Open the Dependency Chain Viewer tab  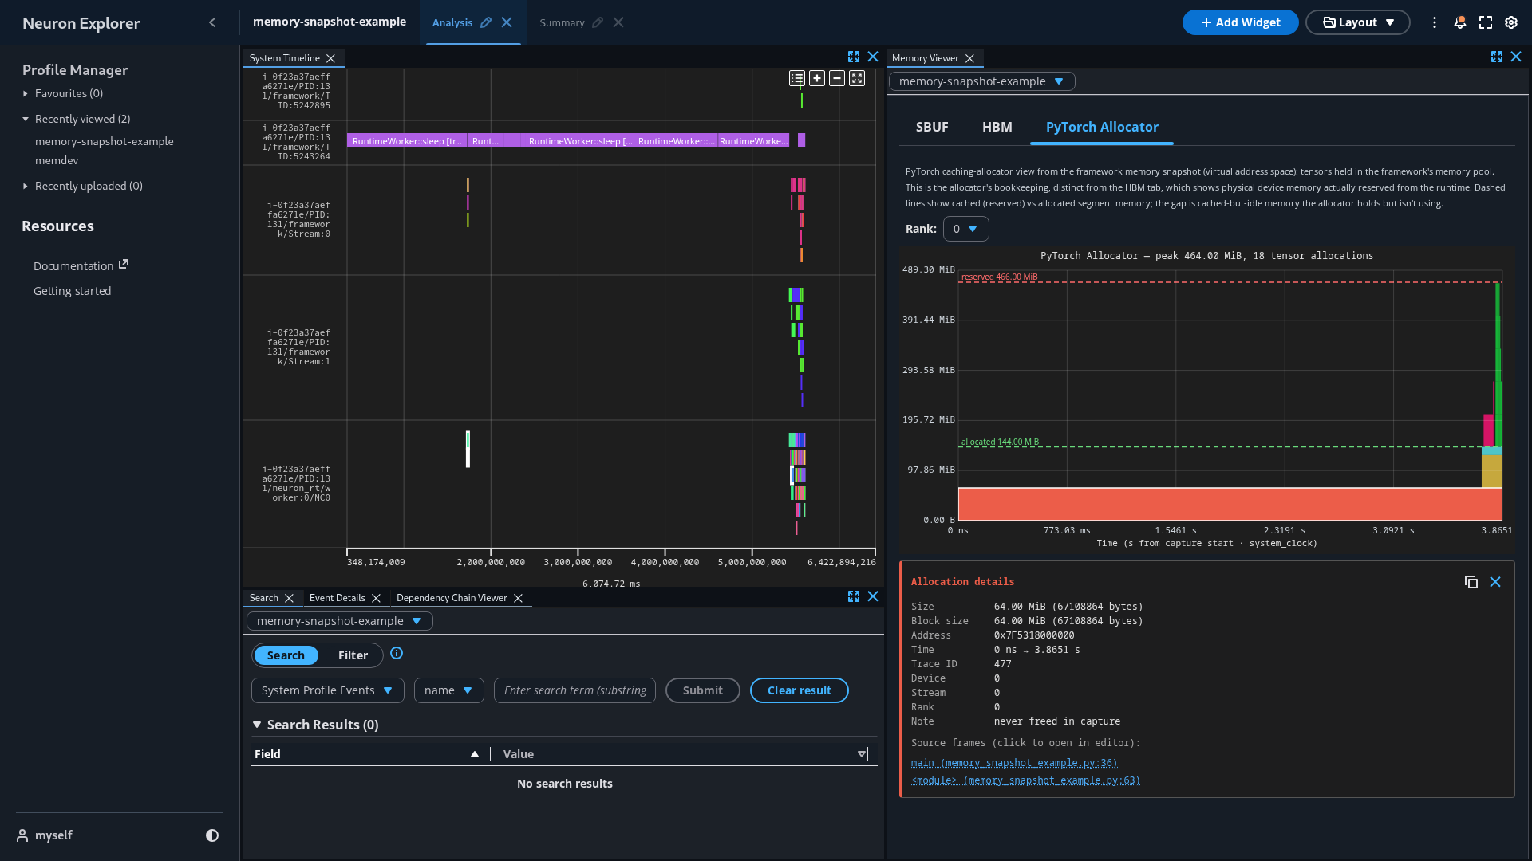pos(452,598)
